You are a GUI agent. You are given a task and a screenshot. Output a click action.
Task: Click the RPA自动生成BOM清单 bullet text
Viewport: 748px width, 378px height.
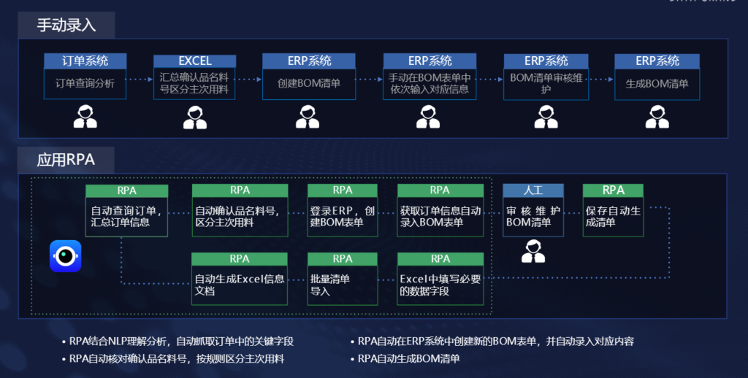(409, 359)
